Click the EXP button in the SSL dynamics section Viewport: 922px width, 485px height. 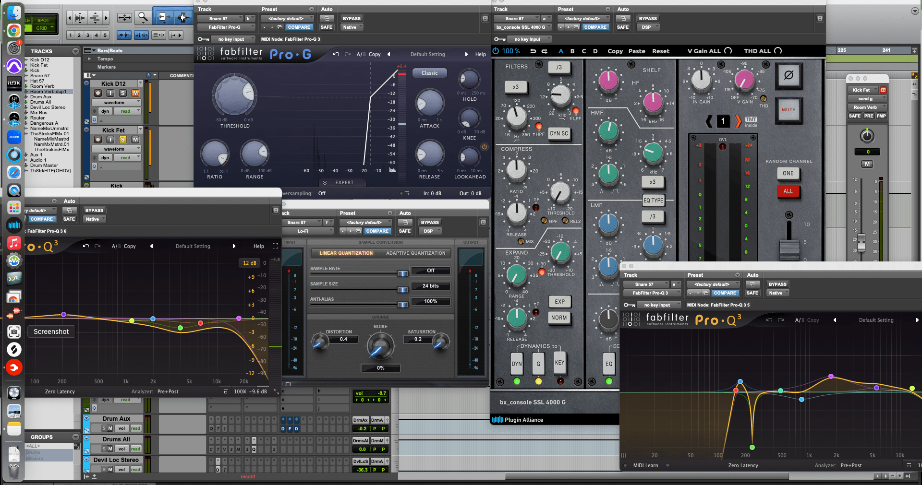[559, 302]
